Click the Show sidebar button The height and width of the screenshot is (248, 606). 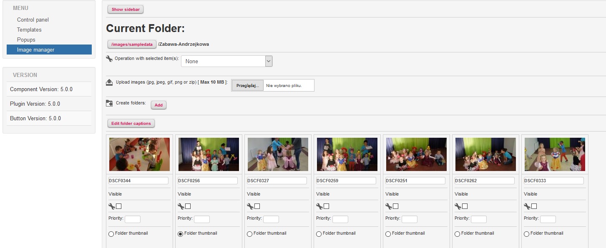126,9
